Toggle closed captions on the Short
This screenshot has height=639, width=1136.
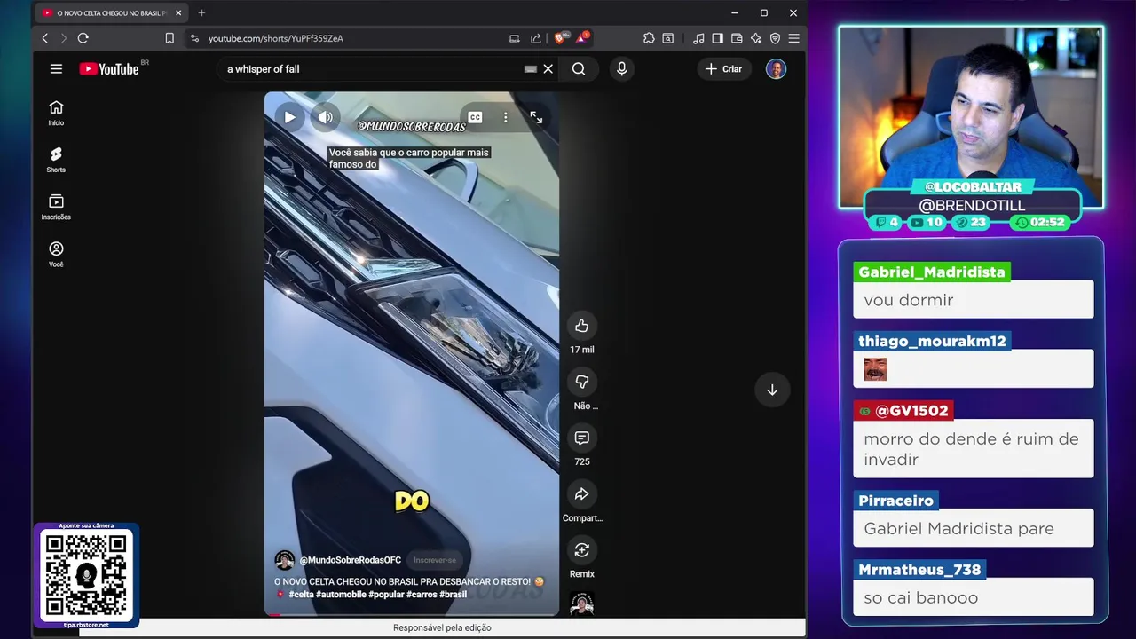[476, 117]
